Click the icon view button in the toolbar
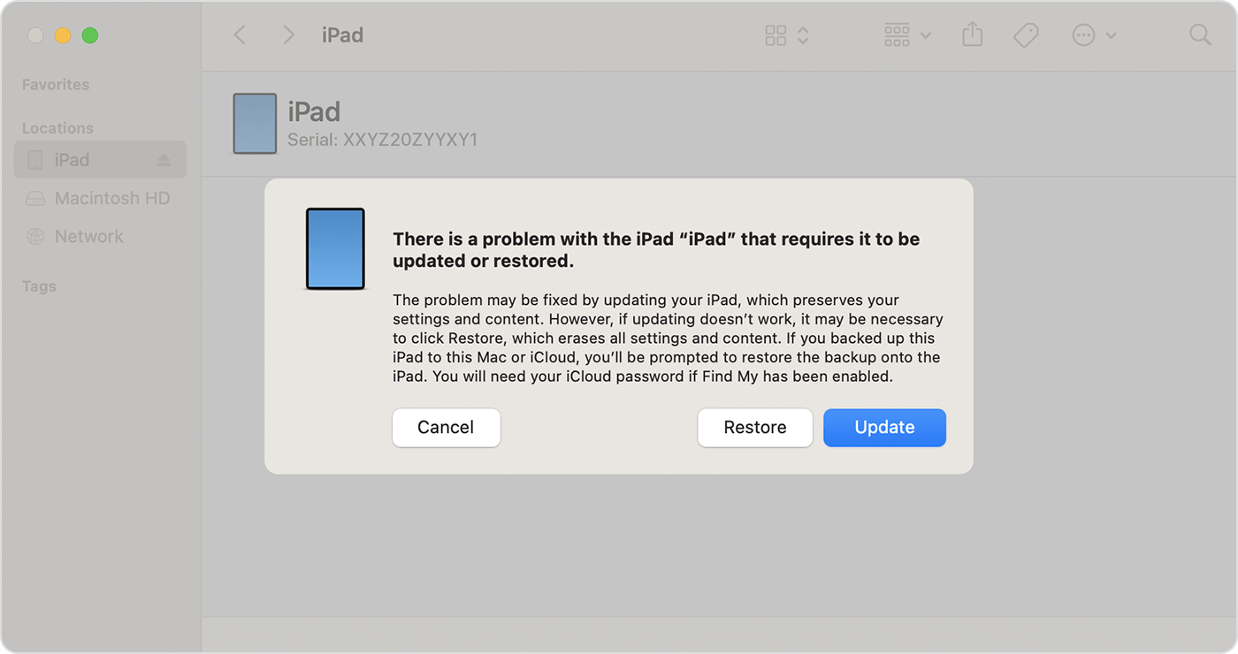The height and width of the screenshot is (654, 1238). coord(776,34)
